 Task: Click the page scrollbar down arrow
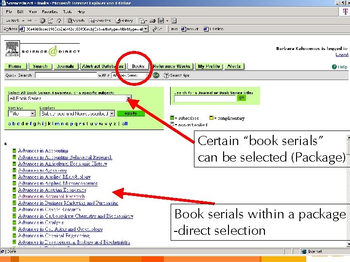coord(348,245)
